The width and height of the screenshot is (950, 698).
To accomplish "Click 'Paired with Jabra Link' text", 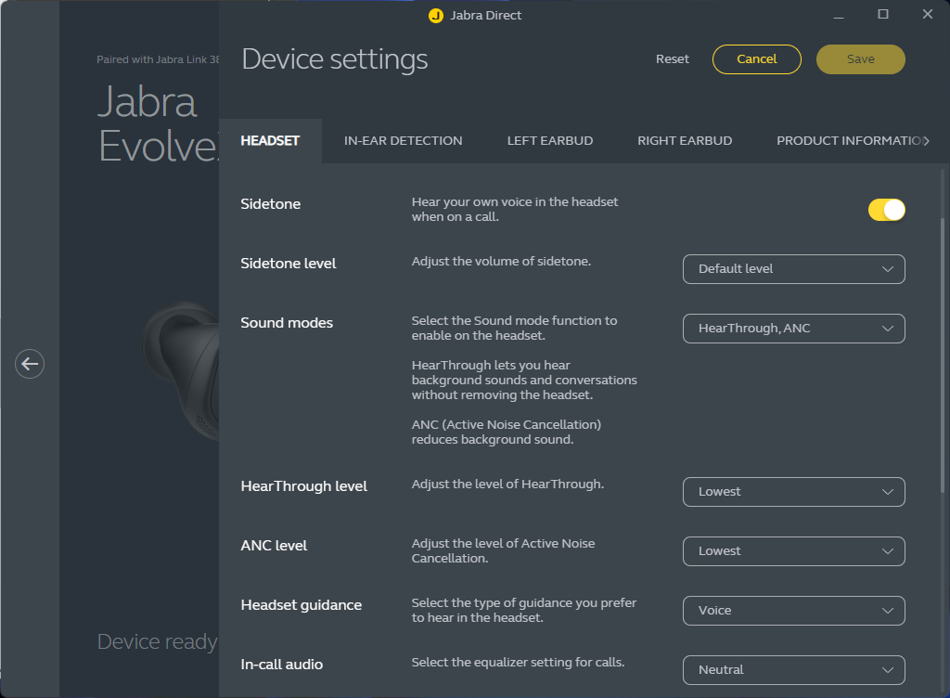I will pyautogui.click(x=158, y=59).
